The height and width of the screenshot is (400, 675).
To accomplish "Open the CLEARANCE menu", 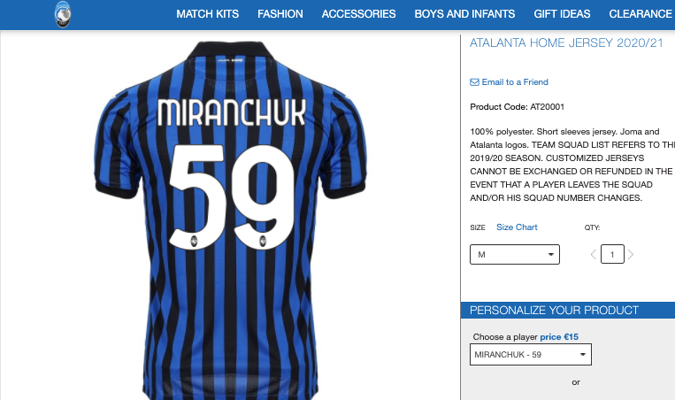I will click(x=640, y=14).
